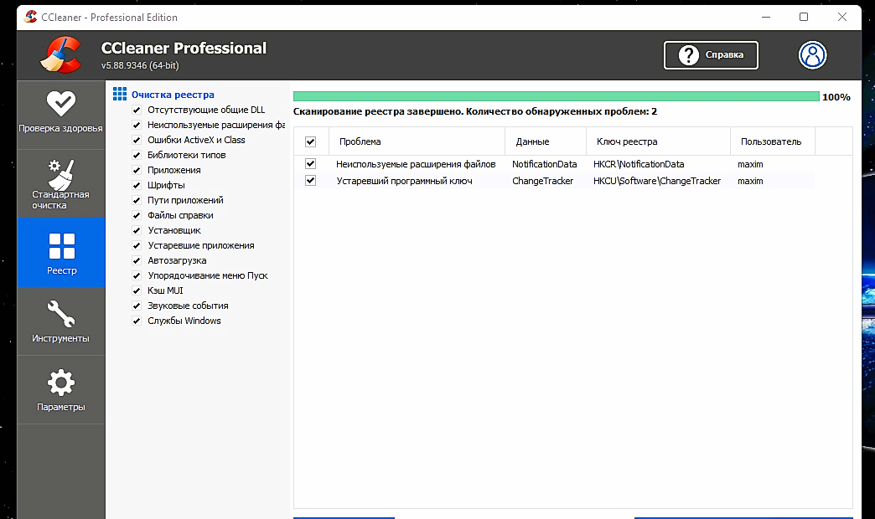Click HKCU\Software\ChangeTracker registry key cell
This screenshot has width=875, height=519.
(x=657, y=181)
